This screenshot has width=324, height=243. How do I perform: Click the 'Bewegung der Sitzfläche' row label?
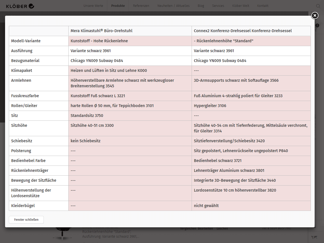[39, 180]
